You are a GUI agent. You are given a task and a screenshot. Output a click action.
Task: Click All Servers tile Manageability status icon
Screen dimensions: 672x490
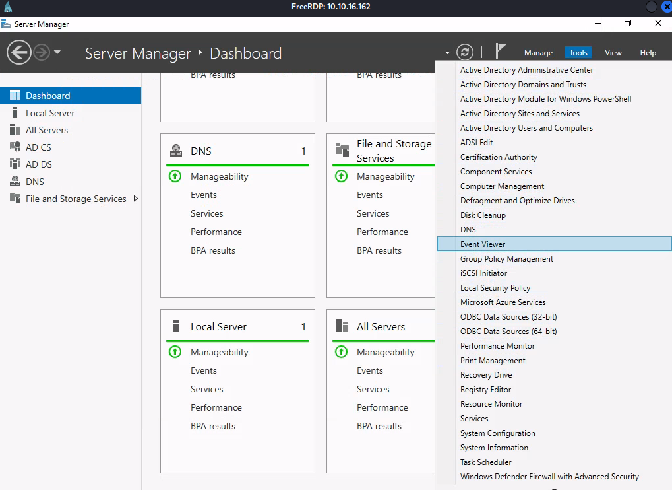coord(341,352)
